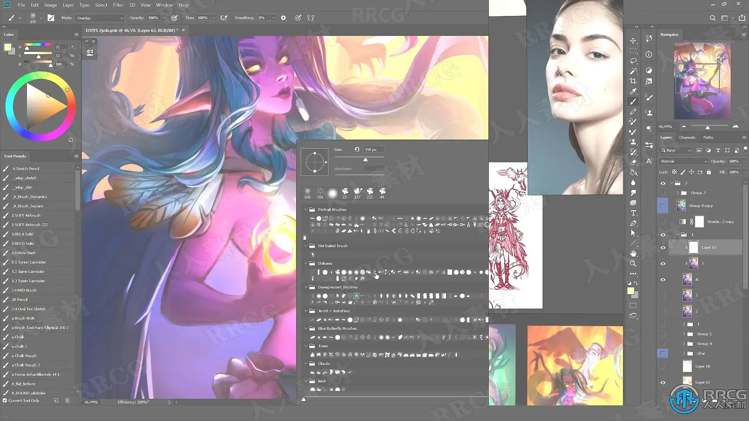Hide Layer 63 using eye icon

[663, 248]
